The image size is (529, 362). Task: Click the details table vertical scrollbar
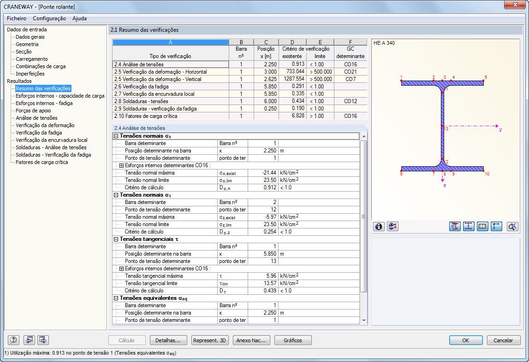[363, 215]
